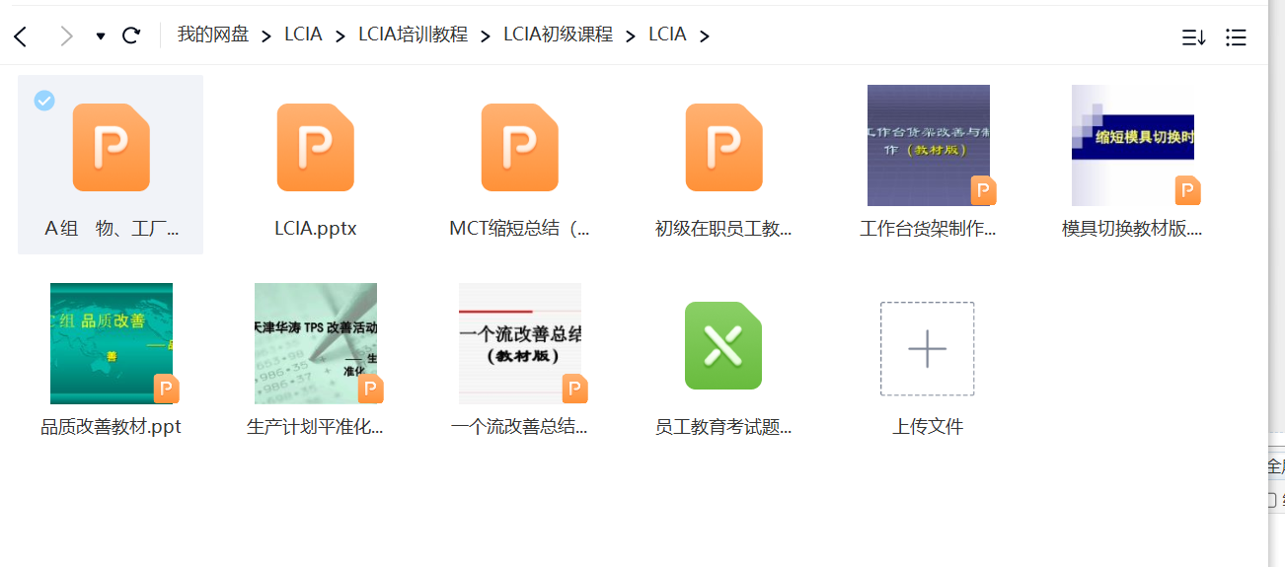Open the sort order options icon

click(x=1193, y=37)
